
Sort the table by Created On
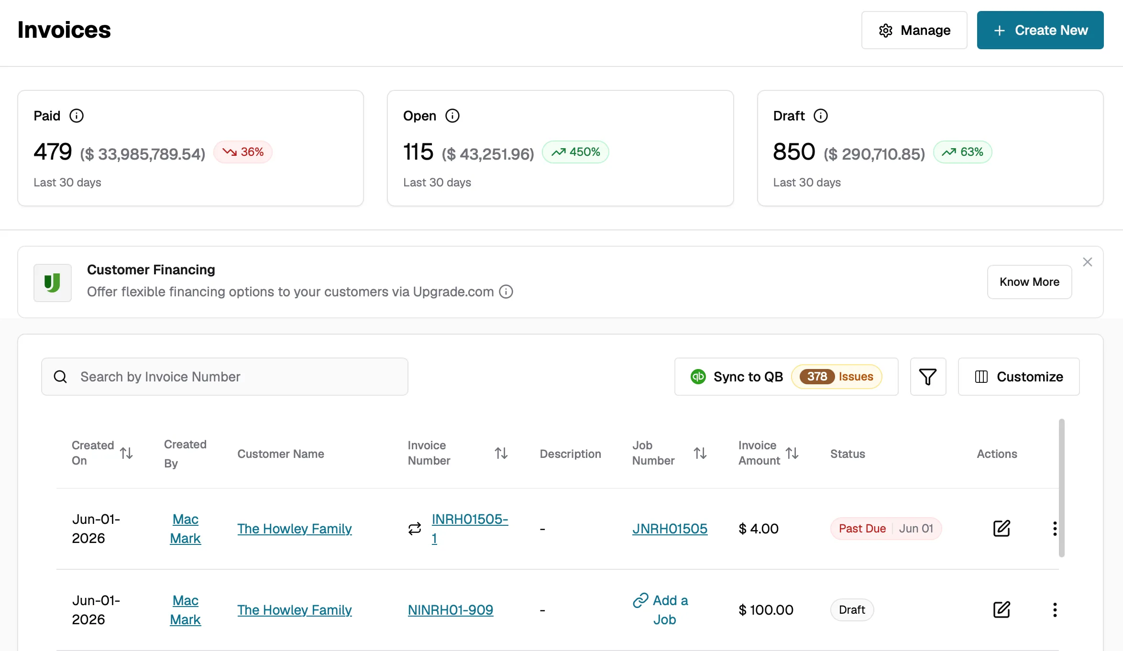[126, 453]
